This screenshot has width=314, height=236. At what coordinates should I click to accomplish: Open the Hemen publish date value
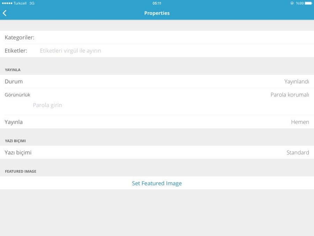pos(300,122)
